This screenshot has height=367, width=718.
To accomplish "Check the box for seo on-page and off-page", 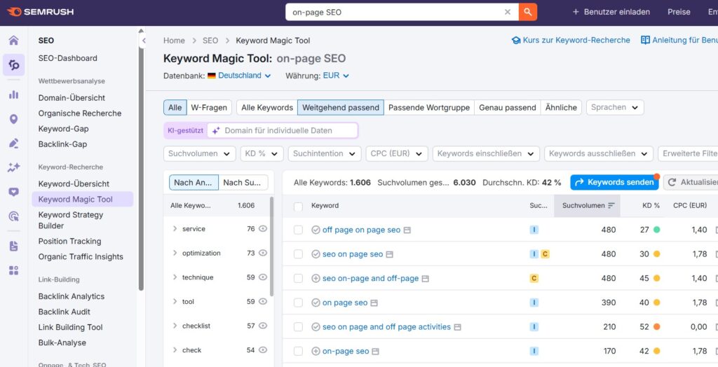I will tap(298, 279).
